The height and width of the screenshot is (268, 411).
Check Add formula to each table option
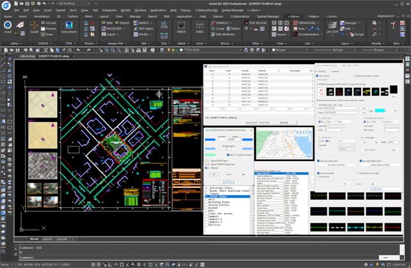point(358,173)
